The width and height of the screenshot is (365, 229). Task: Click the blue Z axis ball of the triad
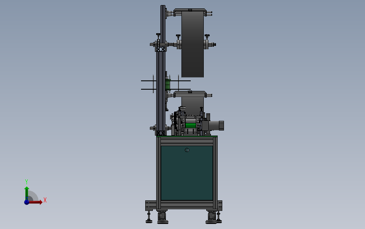click(x=27, y=202)
